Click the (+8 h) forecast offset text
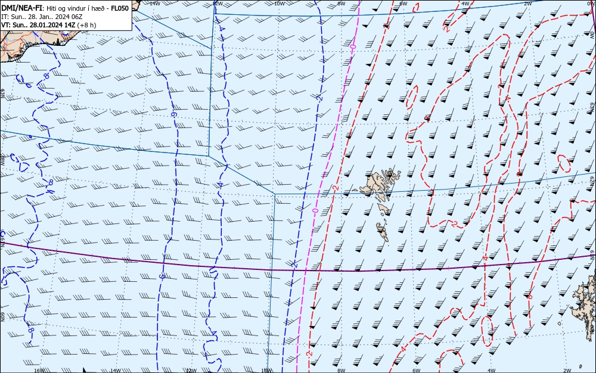596x373 pixels. 86,25
